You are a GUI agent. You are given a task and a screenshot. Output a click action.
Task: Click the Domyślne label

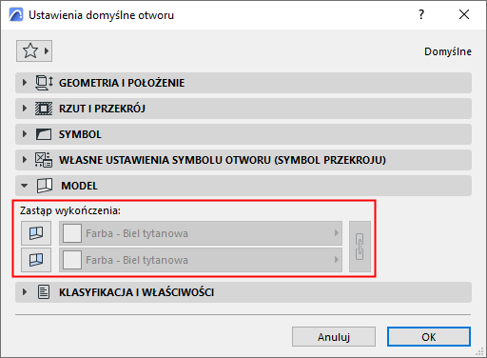[x=448, y=51]
